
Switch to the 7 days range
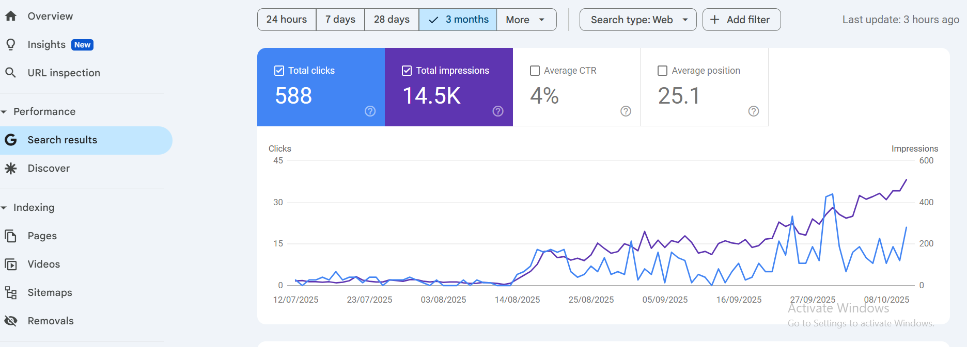click(x=340, y=20)
